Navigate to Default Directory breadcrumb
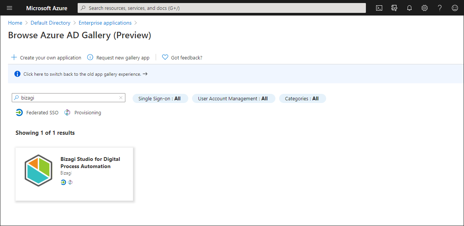 (x=50, y=23)
